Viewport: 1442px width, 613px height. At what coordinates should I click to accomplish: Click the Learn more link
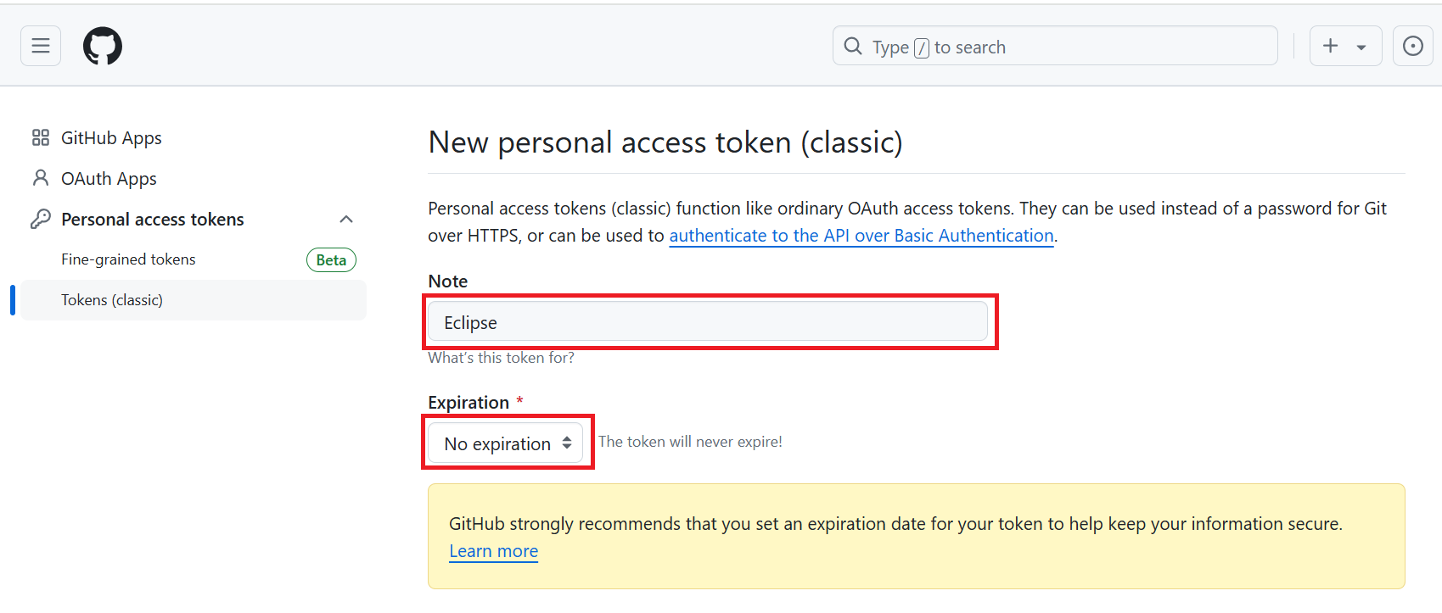pos(493,551)
